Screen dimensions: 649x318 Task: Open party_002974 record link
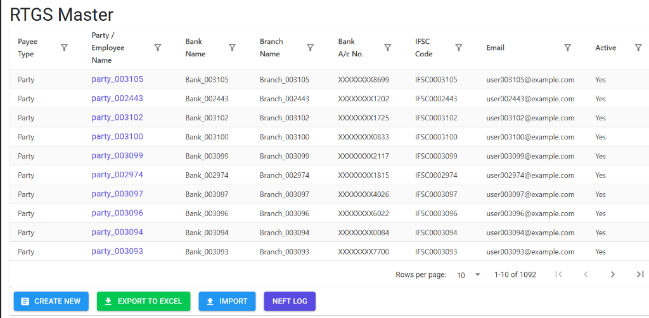click(117, 174)
